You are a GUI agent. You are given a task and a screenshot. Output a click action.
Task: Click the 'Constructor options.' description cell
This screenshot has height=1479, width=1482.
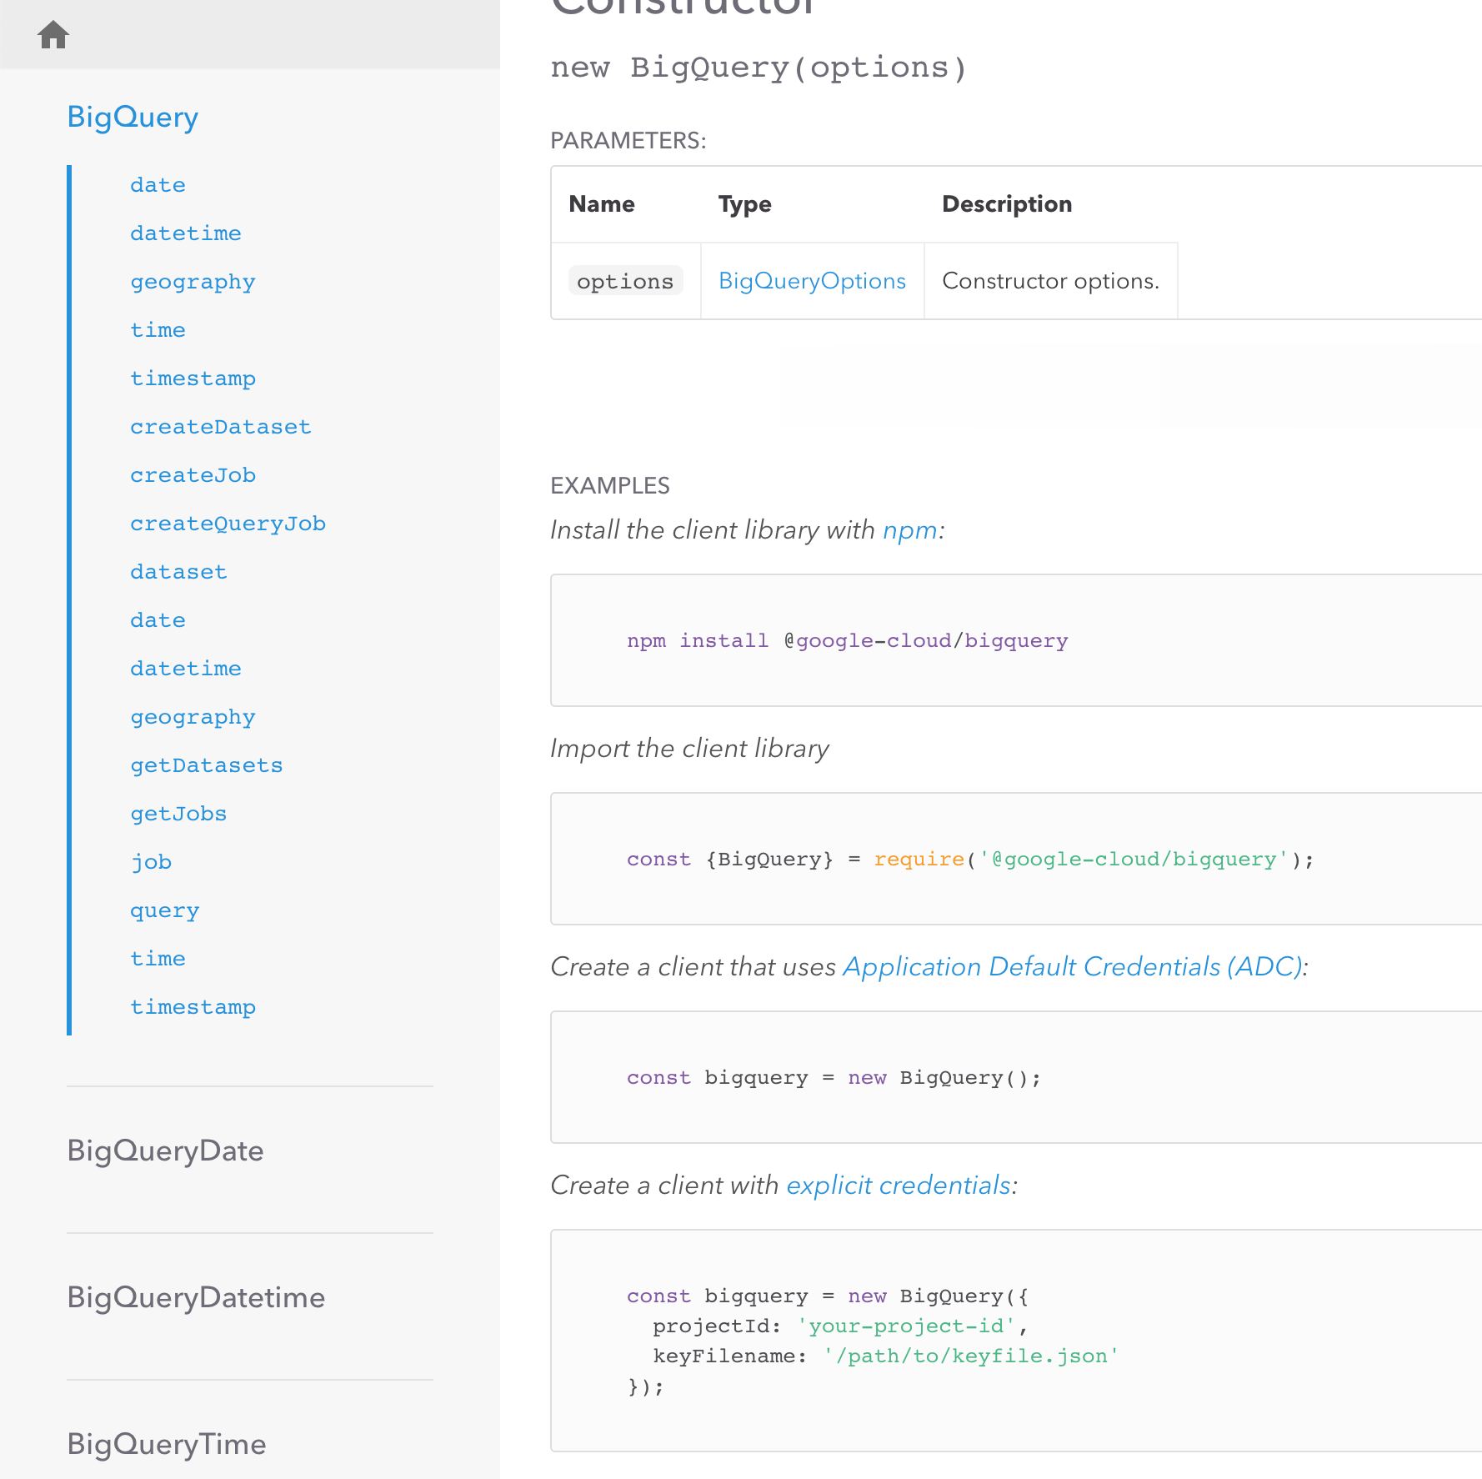(1050, 281)
